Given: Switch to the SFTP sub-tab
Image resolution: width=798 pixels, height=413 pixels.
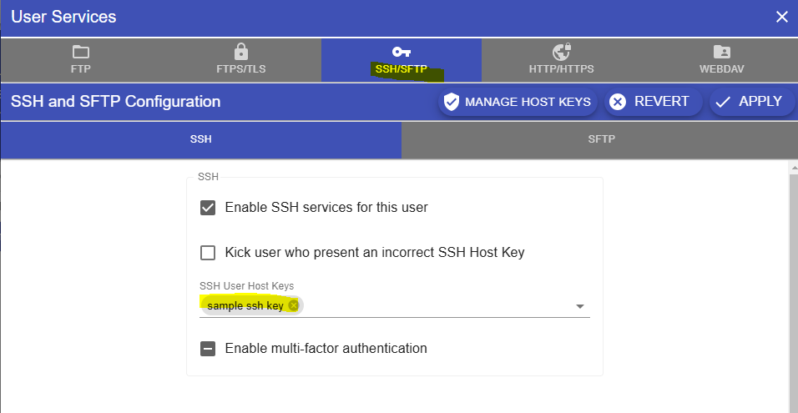Looking at the screenshot, I should click(x=601, y=139).
